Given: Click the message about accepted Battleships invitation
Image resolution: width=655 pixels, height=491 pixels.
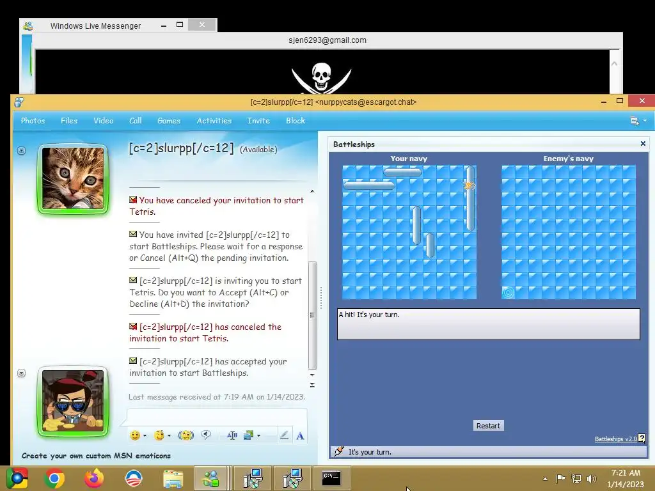Looking at the screenshot, I should click(x=208, y=367).
